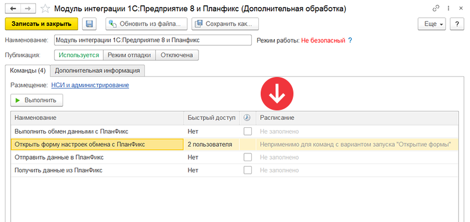Open the Команды (4) tab
Viewport: 470px width, 222px height.
point(27,71)
